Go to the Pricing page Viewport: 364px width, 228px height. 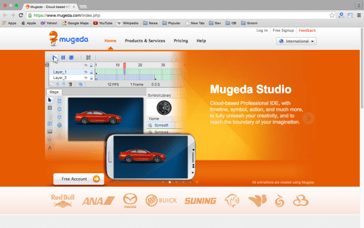click(181, 41)
